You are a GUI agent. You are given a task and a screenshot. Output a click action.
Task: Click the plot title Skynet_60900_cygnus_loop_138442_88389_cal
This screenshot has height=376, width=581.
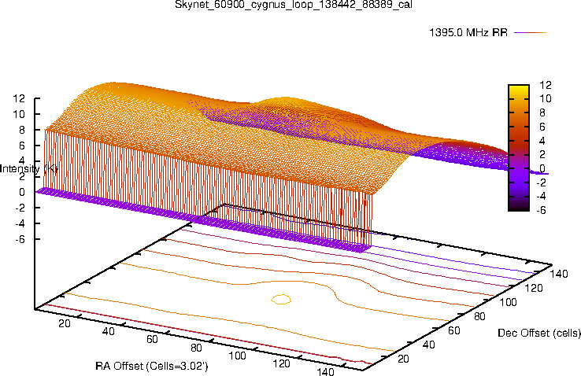[294, 5]
